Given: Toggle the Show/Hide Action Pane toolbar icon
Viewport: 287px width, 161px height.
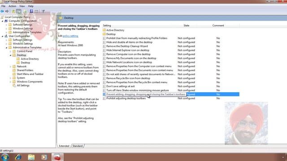Looking at the screenshot, I should coord(37,11).
